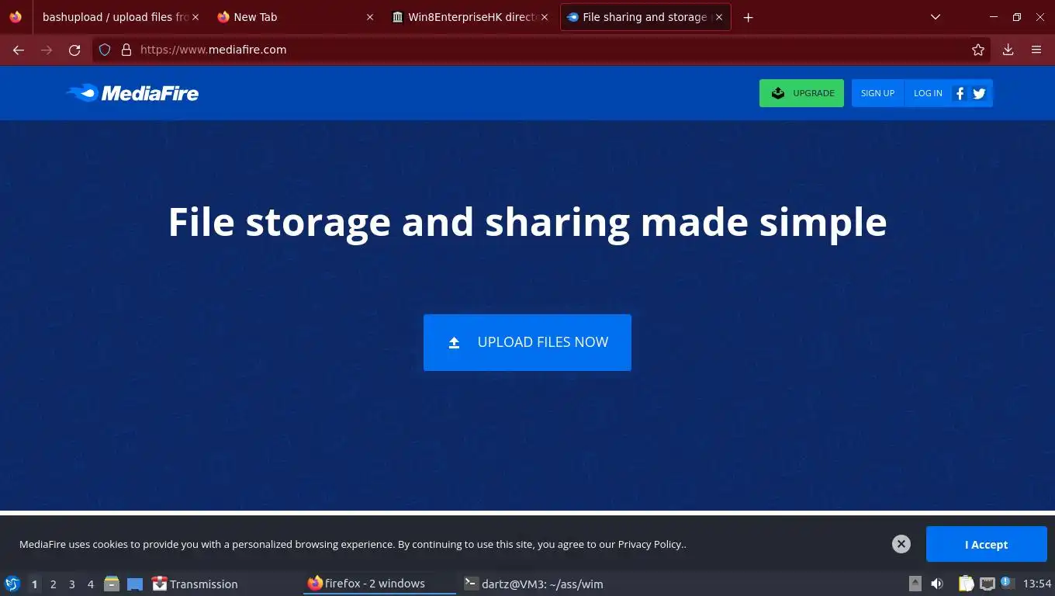Close the File sharing and storage tab
Viewport: 1055px width, 596px height.
tap(718, 17)
